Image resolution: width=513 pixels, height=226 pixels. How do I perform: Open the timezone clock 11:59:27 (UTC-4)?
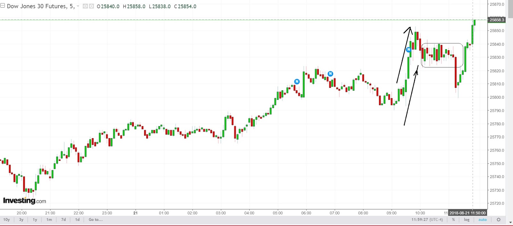point(427,220)
